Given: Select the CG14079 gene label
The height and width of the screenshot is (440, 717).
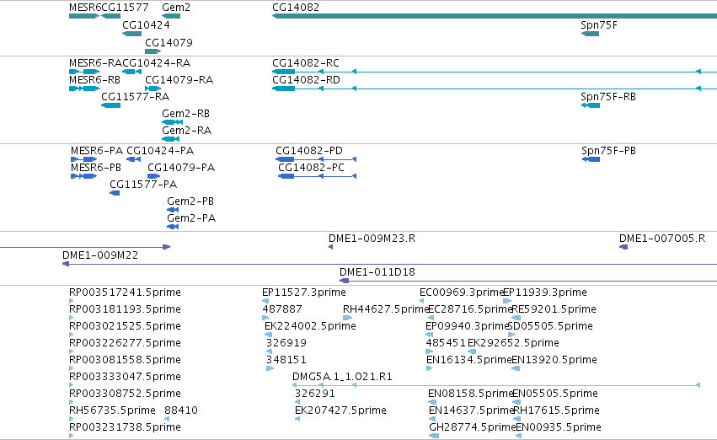Looking at the screenshot, I should [x=169, y=42].
